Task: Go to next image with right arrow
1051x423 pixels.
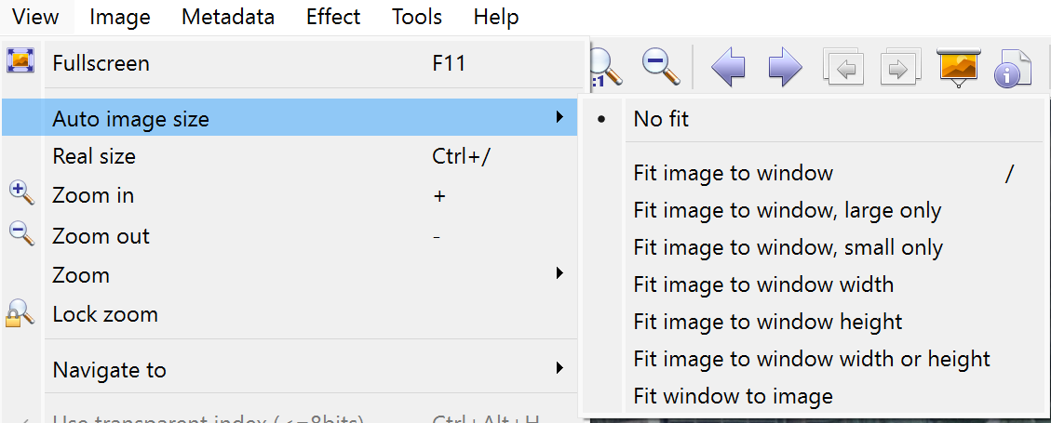Action: coord(785,68)
